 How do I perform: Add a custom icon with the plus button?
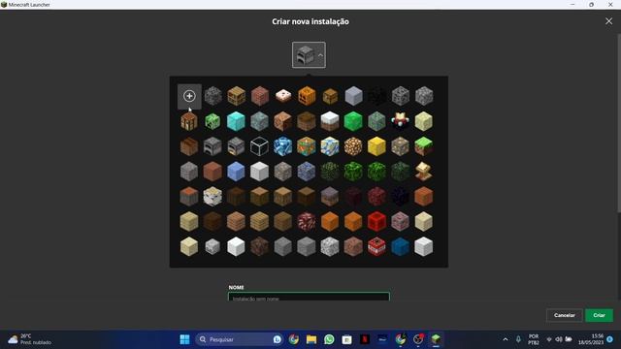189,96
